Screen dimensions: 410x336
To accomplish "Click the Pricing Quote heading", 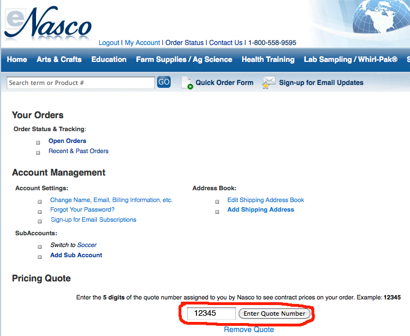I will (41, 278).
